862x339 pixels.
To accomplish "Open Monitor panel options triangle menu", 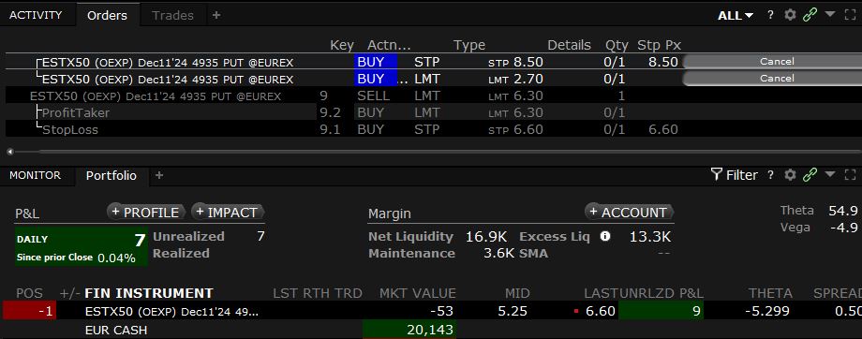I will click(830, 174).
